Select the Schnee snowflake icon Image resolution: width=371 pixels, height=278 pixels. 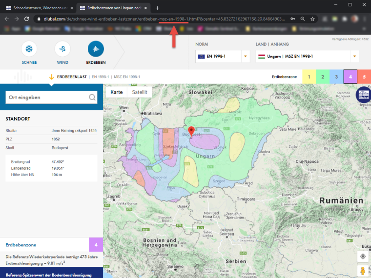pos(29,49)
